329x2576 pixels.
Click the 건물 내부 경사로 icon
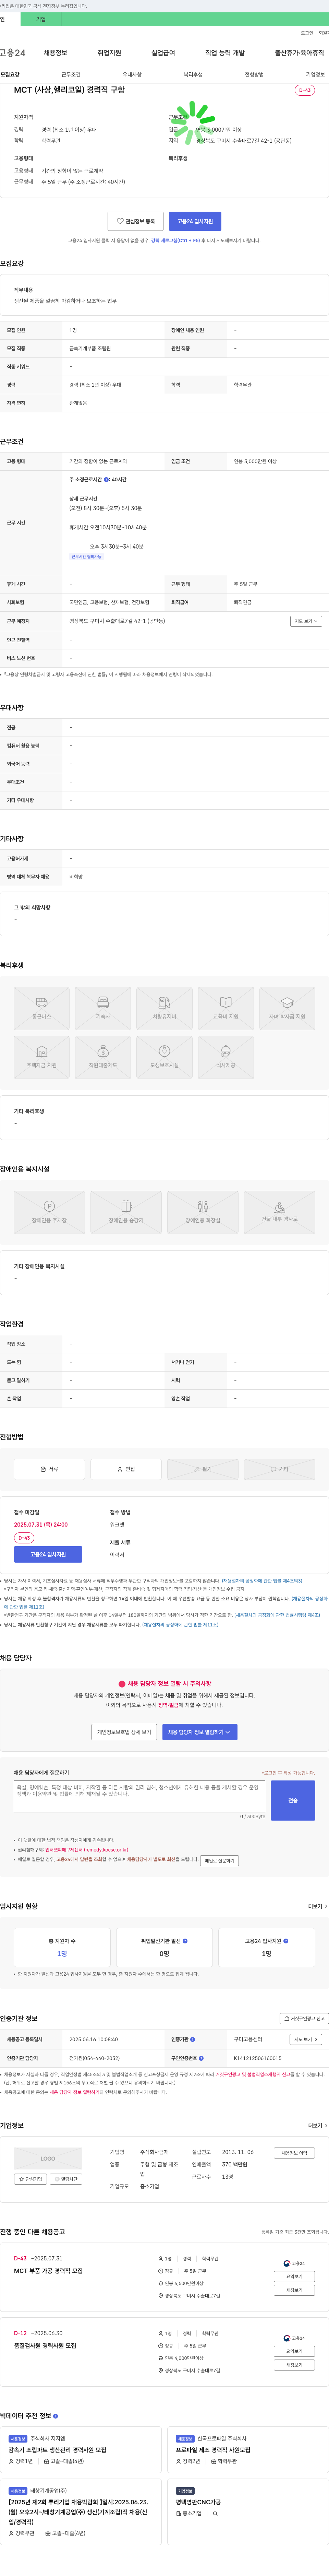pos(280,1212)
